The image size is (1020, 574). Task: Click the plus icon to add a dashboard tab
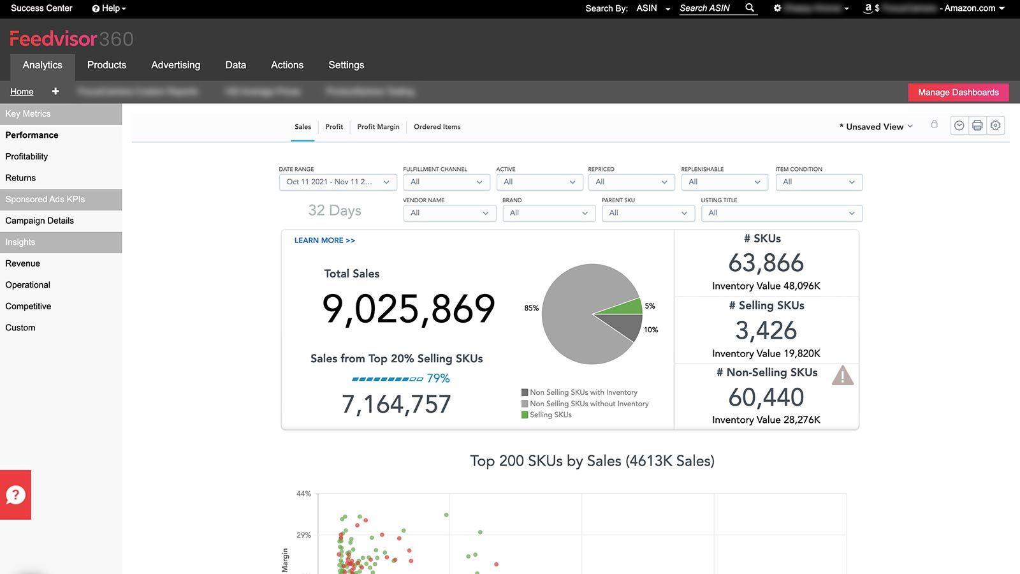(x=55, y=91)
